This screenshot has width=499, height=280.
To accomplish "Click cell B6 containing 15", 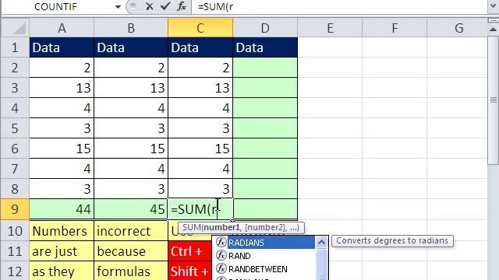I will point(131,149).
